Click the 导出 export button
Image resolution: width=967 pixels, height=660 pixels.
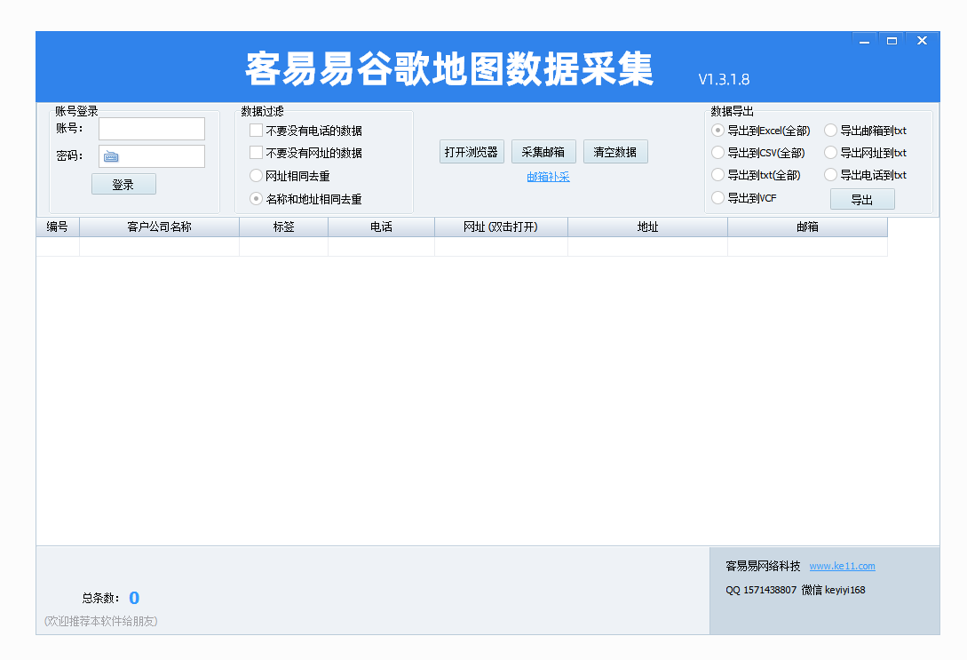tap(862, 199)
